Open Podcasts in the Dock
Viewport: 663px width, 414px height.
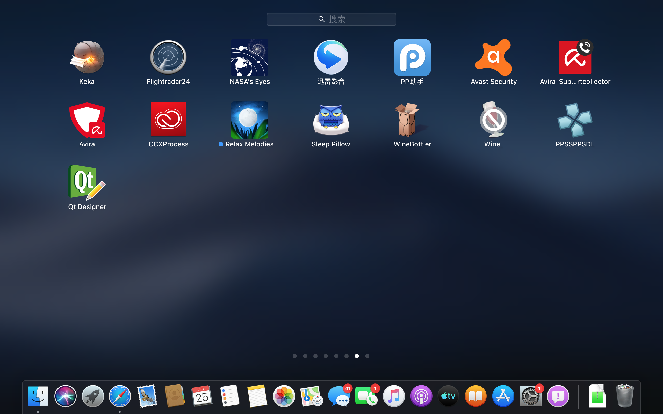421,396
